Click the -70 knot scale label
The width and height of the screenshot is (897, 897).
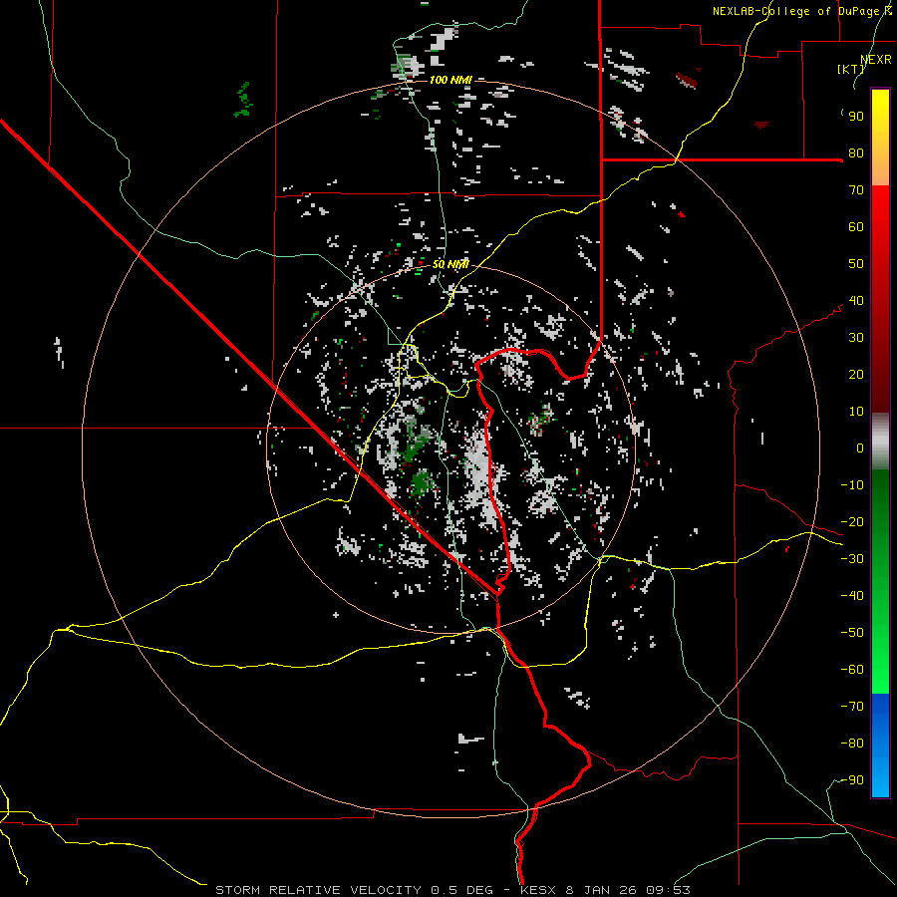pyautogui.click(x=852, y=707)
